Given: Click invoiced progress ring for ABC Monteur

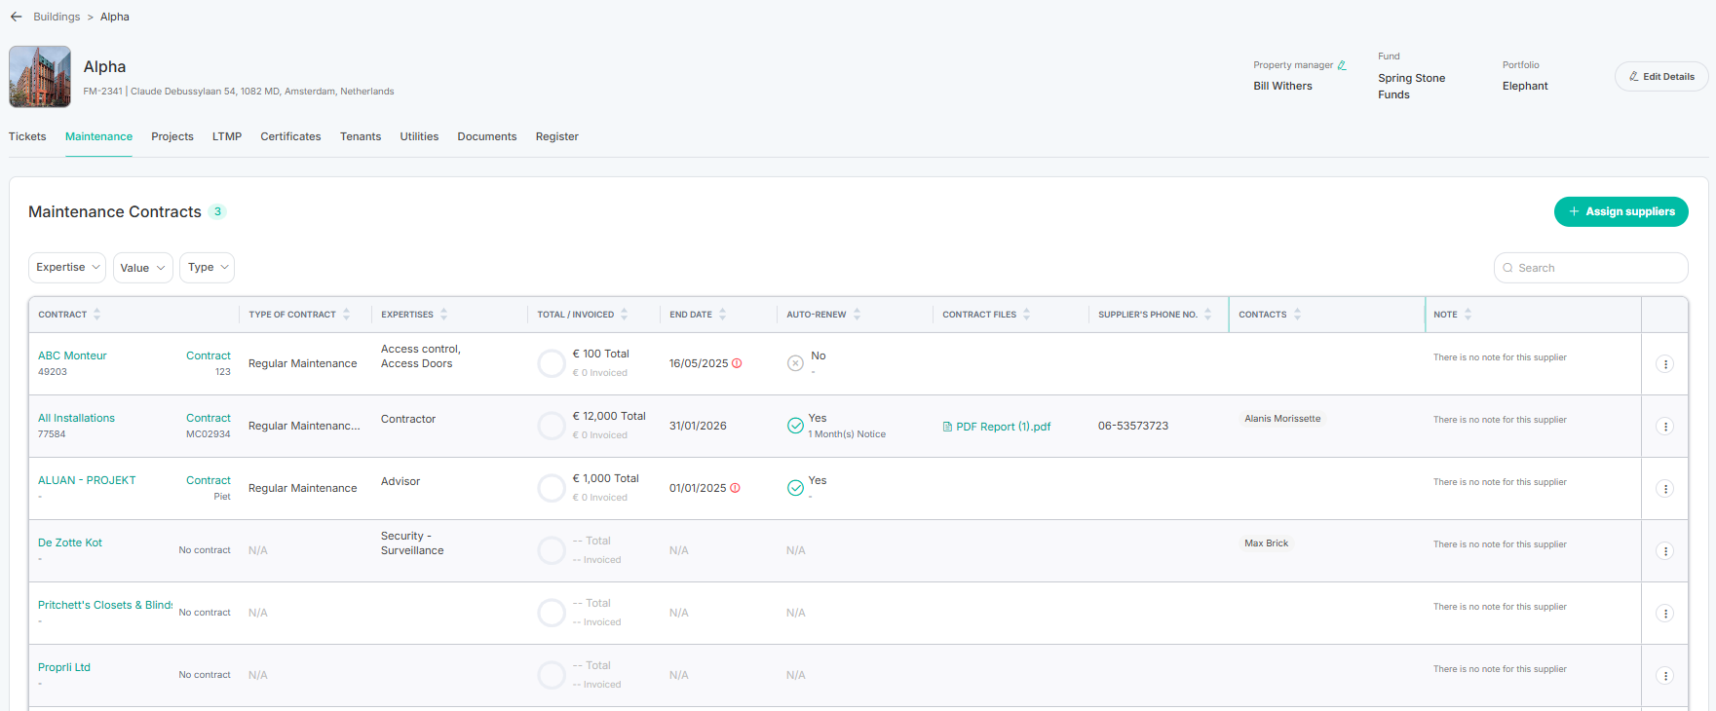Looking at the screenshot, I should [x=552, y=363].
